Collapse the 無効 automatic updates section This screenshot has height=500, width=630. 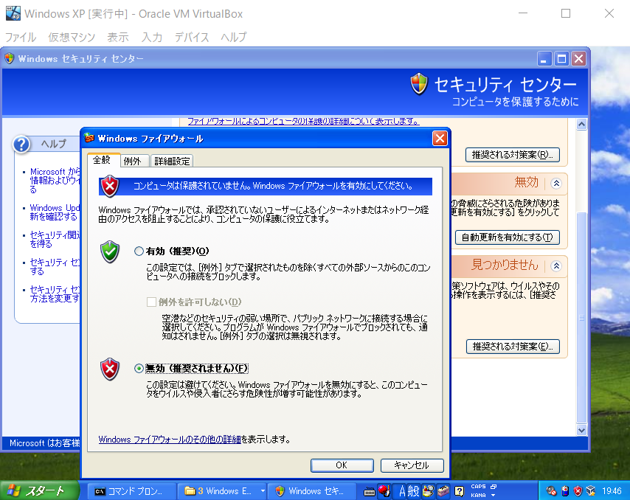click(x=556, y=184)
